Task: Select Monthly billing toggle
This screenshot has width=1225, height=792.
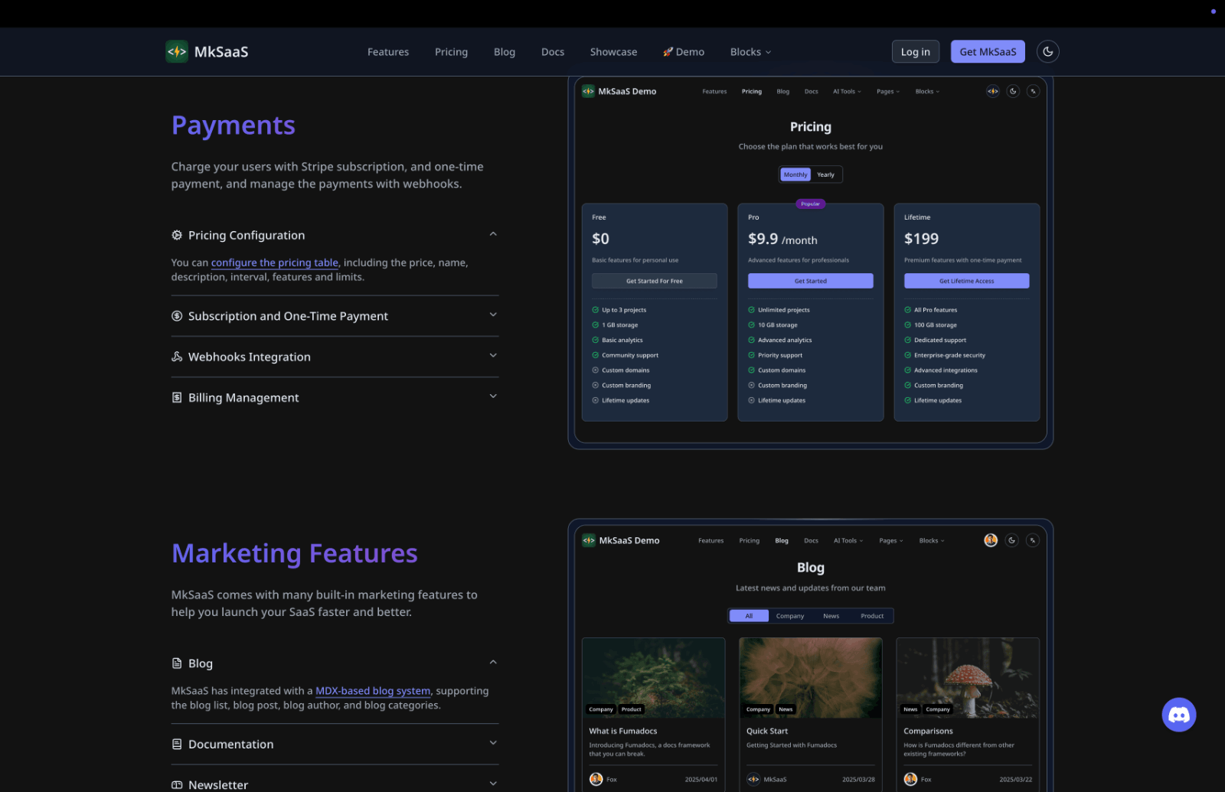Action: [795, 174]
